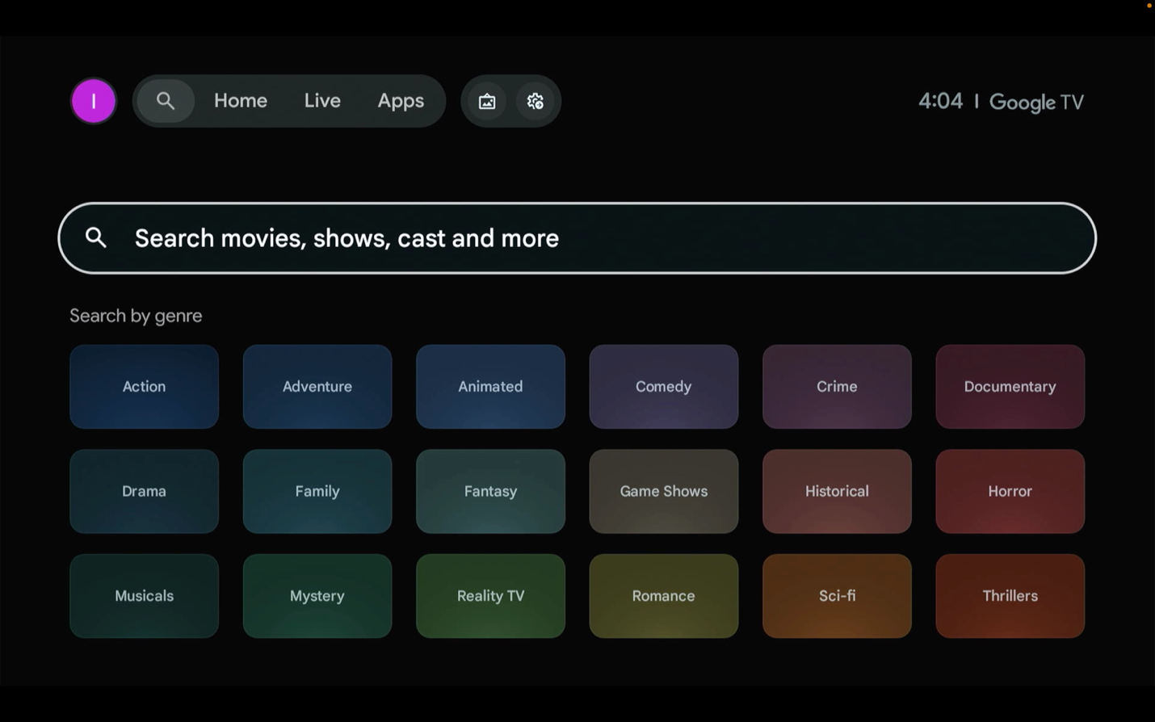Viewport: 1155px width, 722px height.
Task: Select the Thrillers genre card
Action: [1010, 596]
